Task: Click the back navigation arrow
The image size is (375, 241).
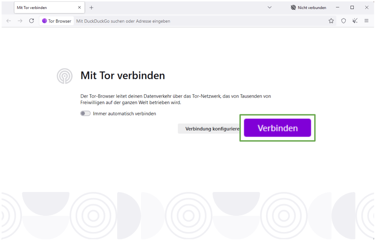Action: [8, 21]
